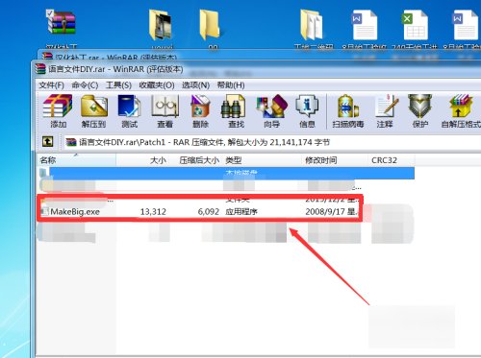Sort by CRC32 column header
The height and width of the screenshot is (358, 481).
(392, 160)
